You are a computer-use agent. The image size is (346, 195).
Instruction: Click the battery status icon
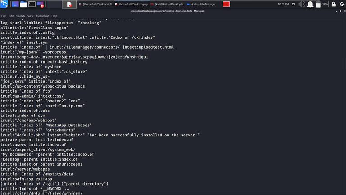click(x=318, y=4)
